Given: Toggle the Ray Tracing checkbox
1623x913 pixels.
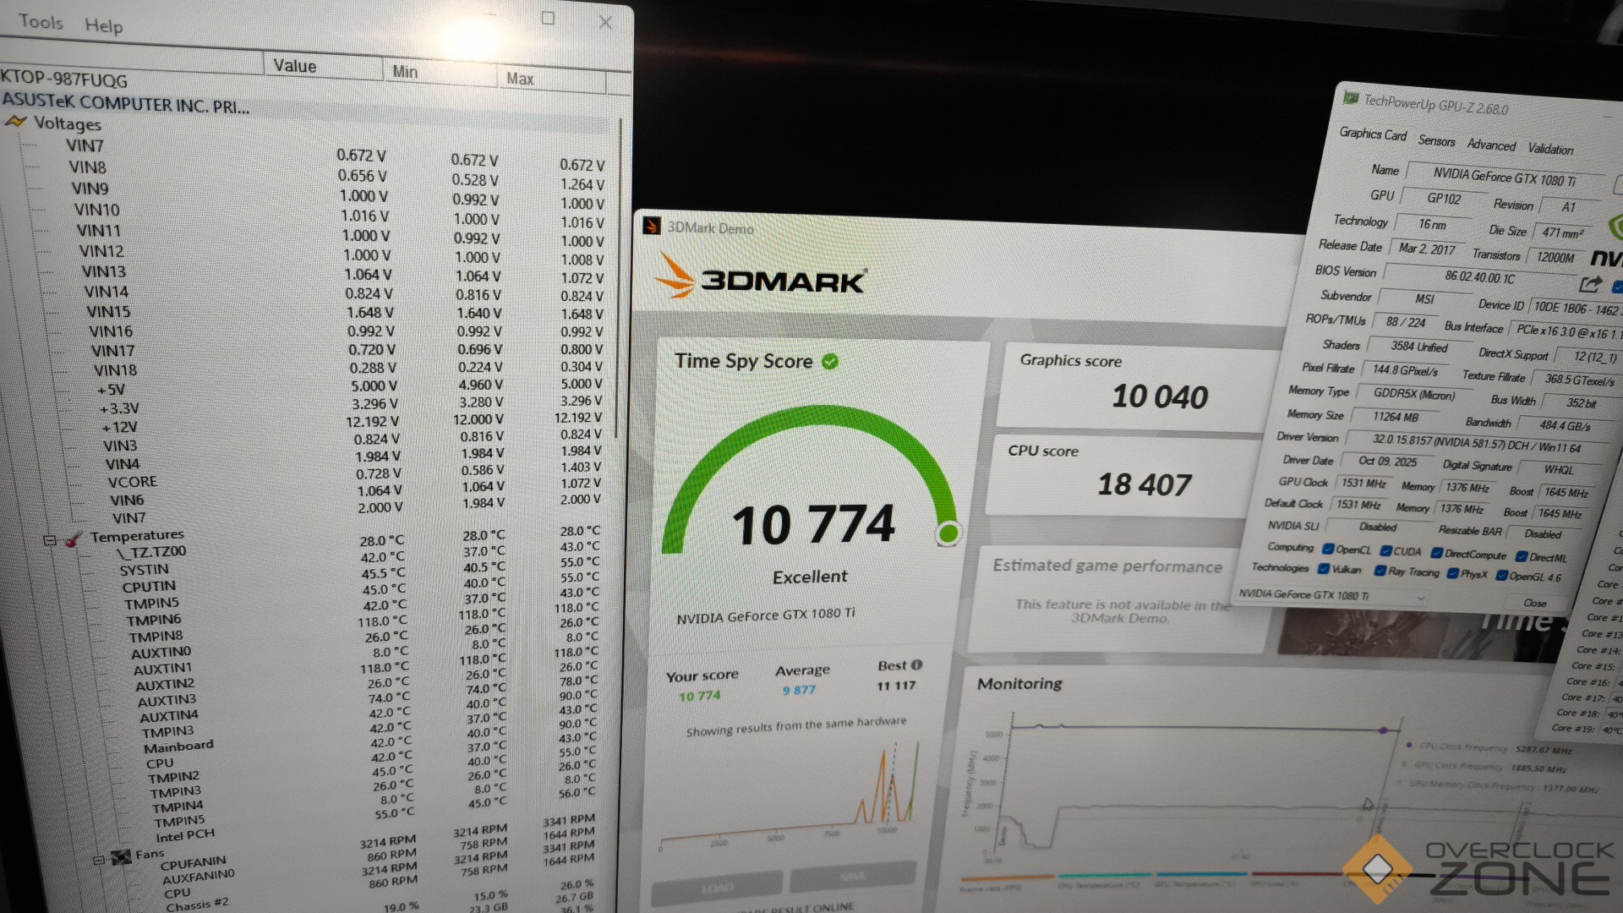Looking at the screenshot, I should click(1380, 571).
